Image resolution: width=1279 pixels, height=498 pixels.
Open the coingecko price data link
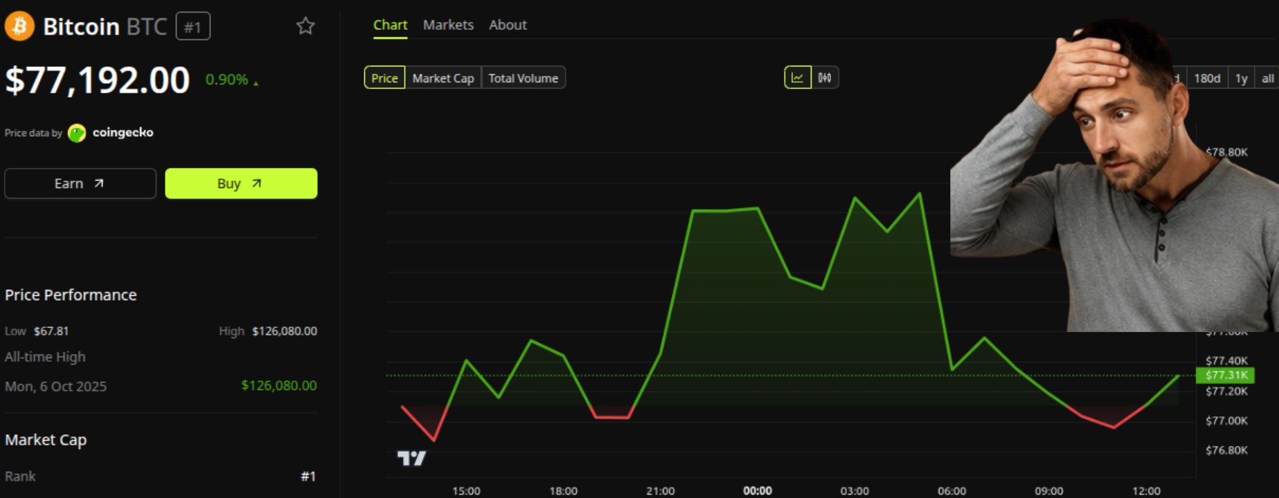pyautogui.click(x=123, y=132)
